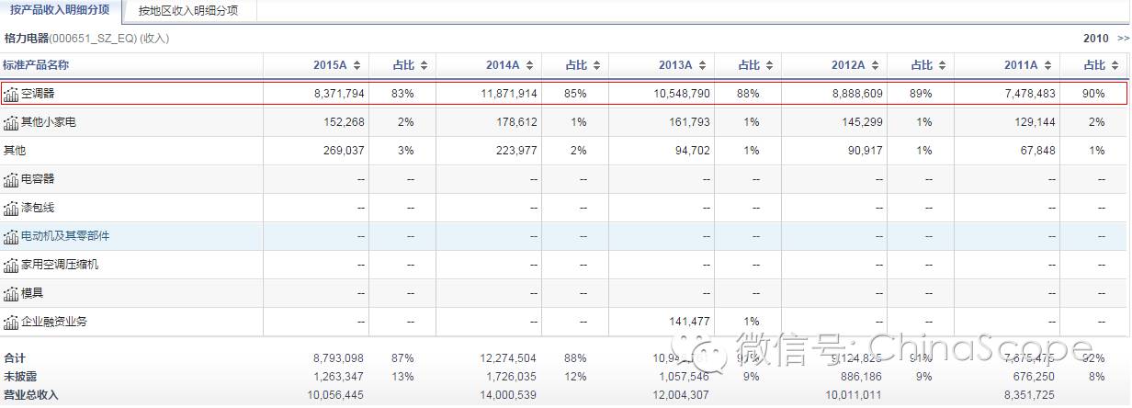Click chart icon beside 其他小家电 row
The image size is (1132, 408).
(11, 122)
